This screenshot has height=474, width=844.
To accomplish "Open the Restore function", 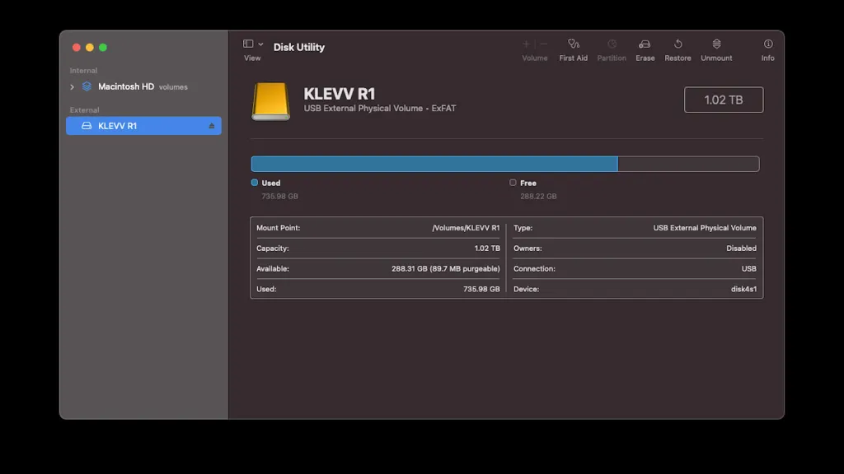I will [678, 50].
